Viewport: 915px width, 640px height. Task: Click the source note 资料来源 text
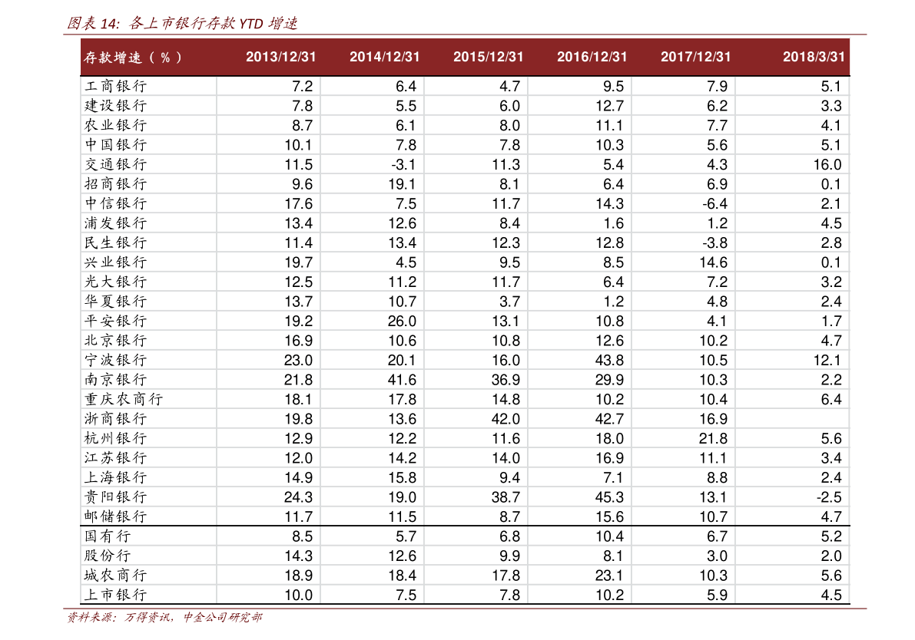point(164,617)
